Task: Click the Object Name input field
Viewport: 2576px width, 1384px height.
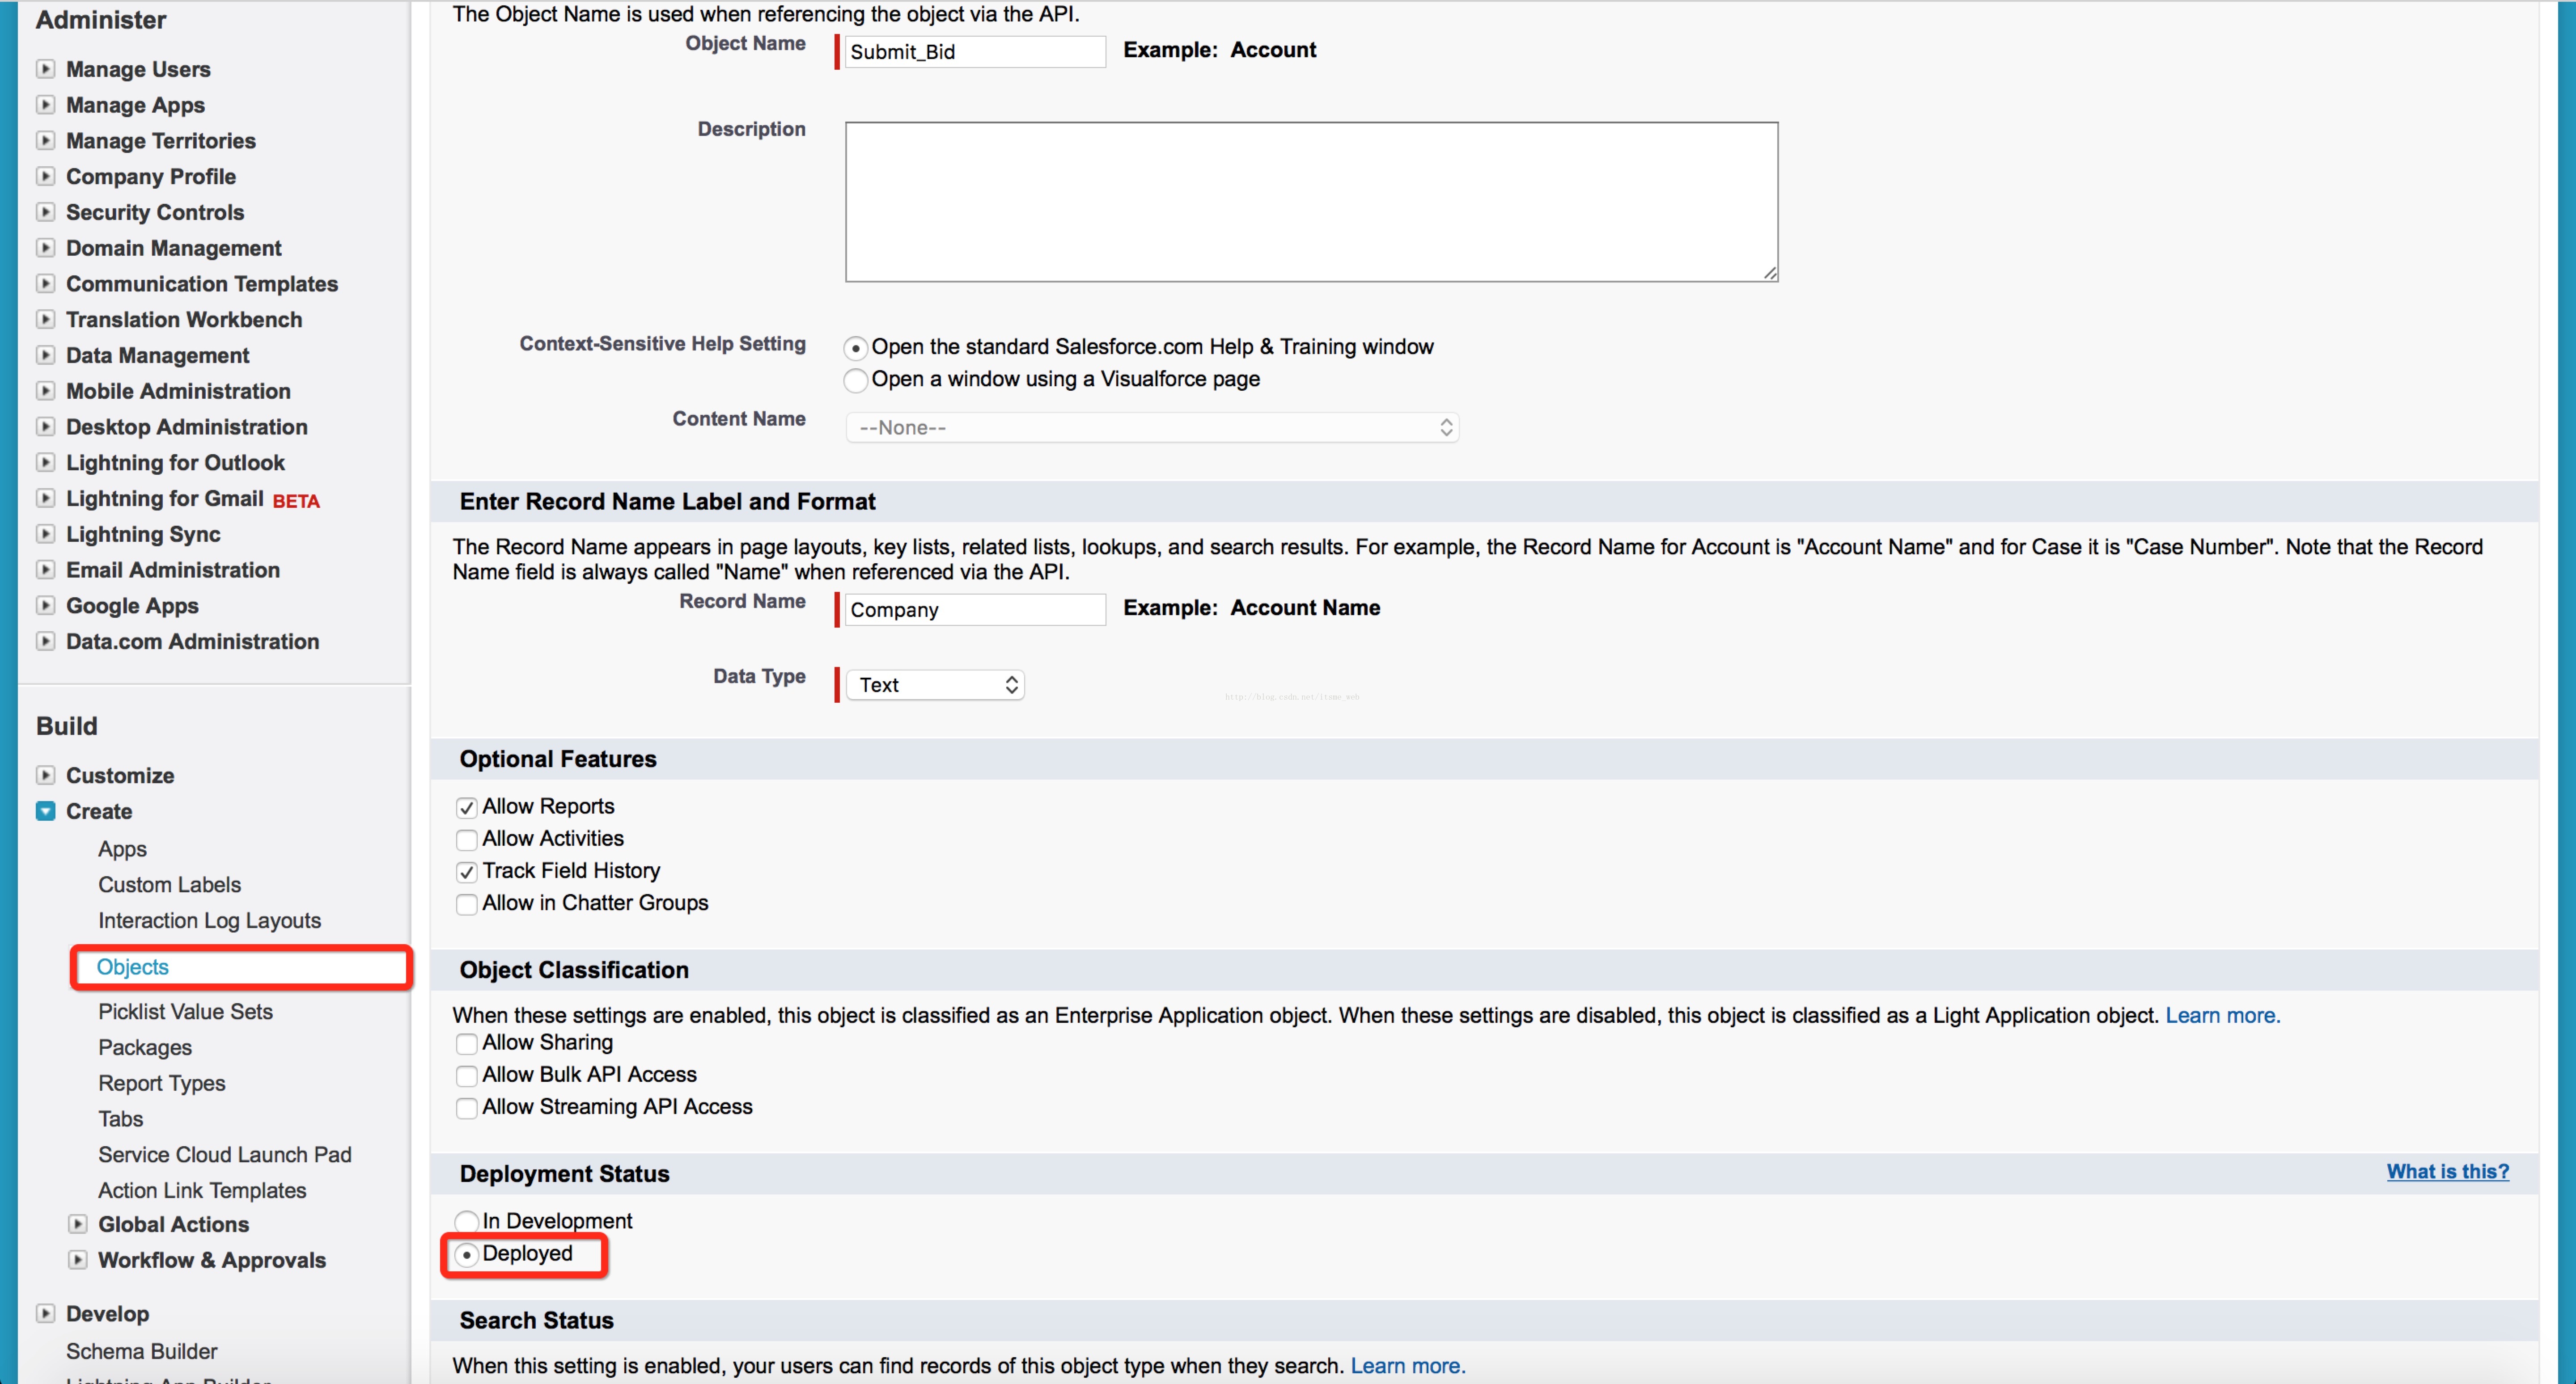Action: click(x=975, y=52)
